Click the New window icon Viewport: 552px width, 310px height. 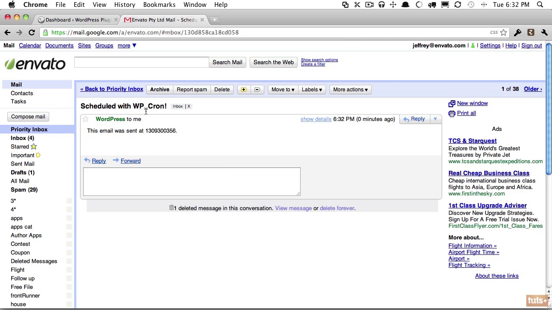(452, 103)
